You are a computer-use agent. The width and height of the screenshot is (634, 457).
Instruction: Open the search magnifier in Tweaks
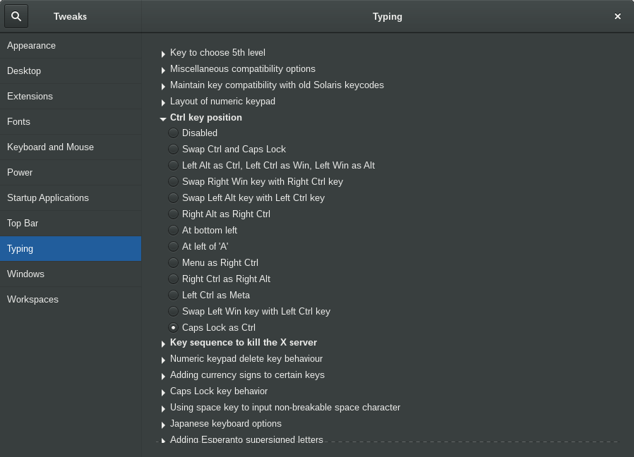[x=16, y=16]
